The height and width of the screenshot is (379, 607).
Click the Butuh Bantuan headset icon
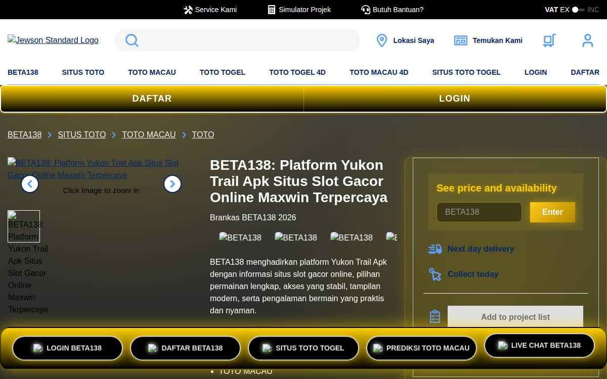click(366, 10)
